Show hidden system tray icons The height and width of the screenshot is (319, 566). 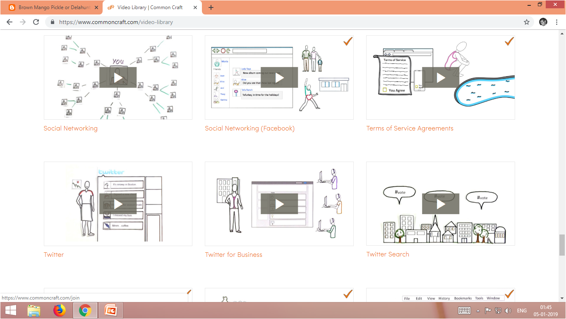point(478,311)
